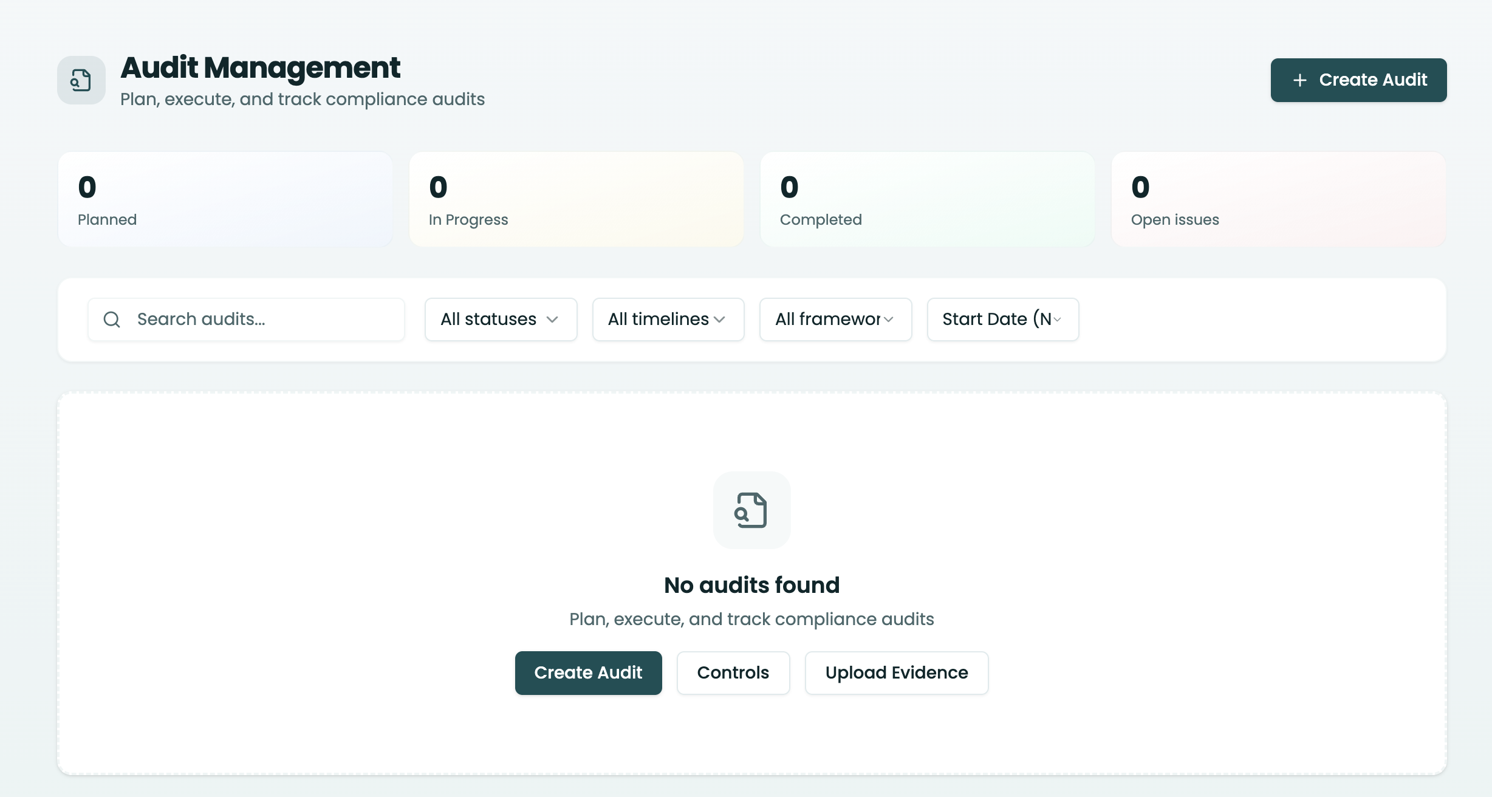Viewport: 1492px width, 797px height.
Task: Click the empty-state audit document icon
Action: click(x=751, y=510)
